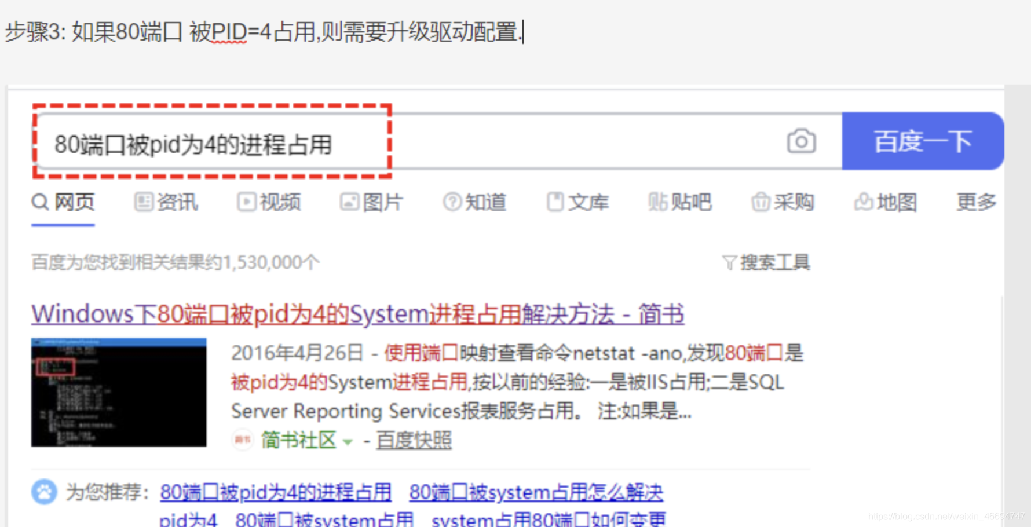This screenshot has width=1031, height=527.
Task: Click the black command-prompt result thumbnail
Action: coord(119,393)
